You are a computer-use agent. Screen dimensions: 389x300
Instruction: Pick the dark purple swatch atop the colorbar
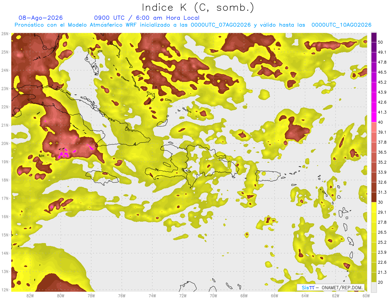click(374, 37)
